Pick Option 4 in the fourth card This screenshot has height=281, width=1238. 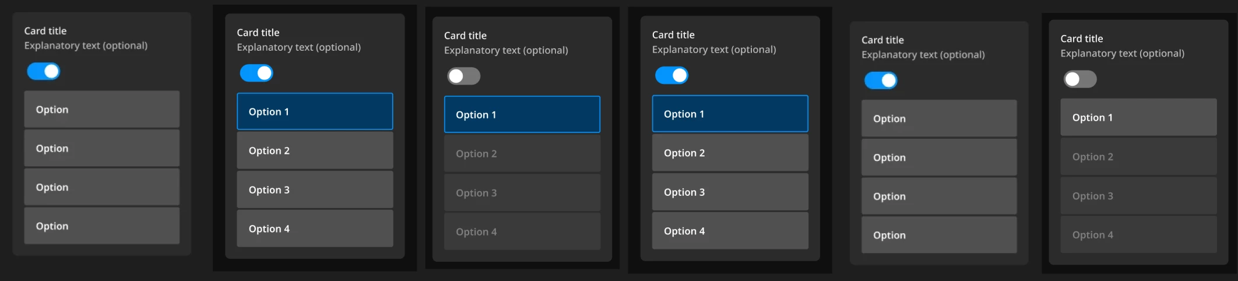tap(730, 231)
